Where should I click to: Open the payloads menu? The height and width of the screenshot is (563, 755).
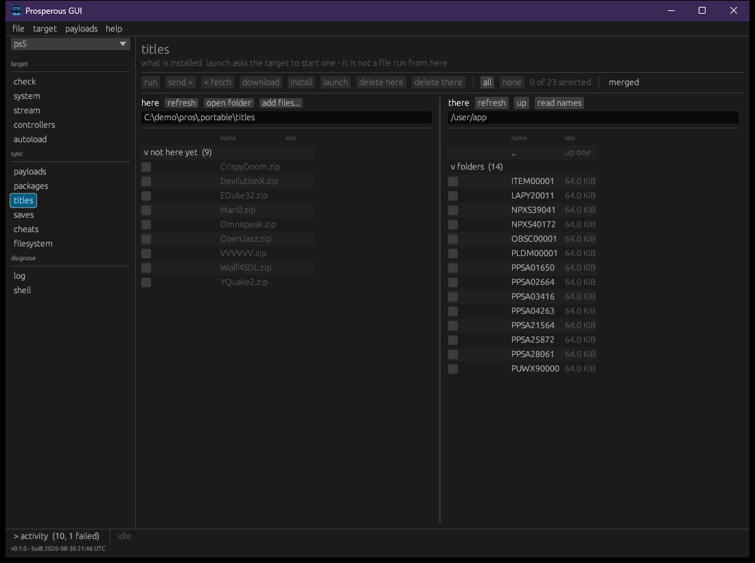click(82, 28)
